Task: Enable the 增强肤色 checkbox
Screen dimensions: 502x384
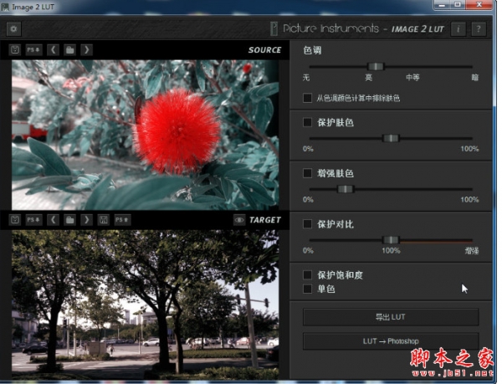Action: tap(308, 173)
